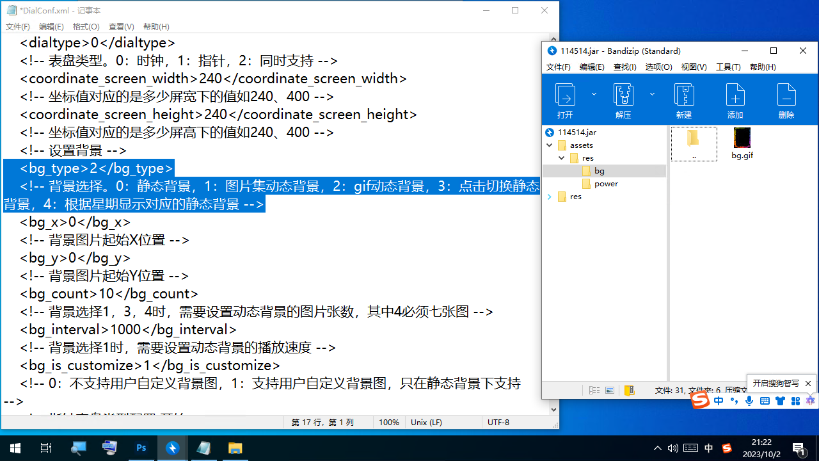Expand the bottom res folder in tree
Viewport: 819px width, 461px height.
tap(550, 197)
